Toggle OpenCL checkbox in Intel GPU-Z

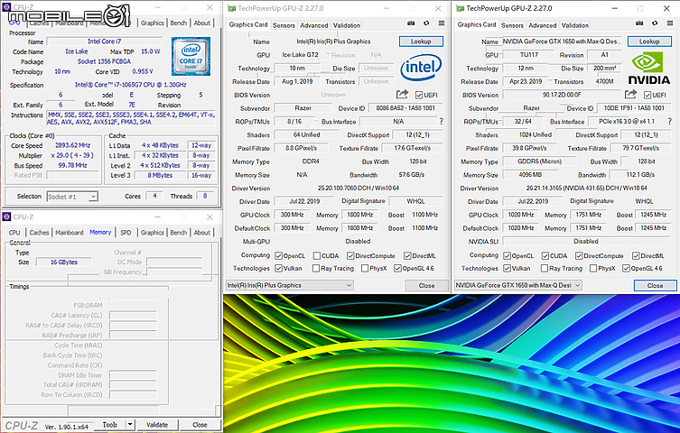click(x=279, y=256)
